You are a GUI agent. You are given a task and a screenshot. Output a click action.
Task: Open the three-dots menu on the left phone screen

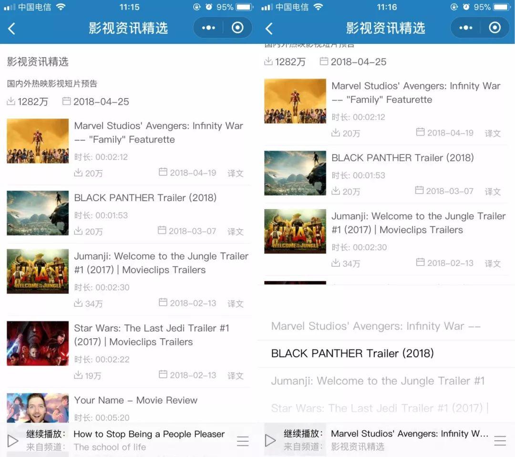[208, 28]
